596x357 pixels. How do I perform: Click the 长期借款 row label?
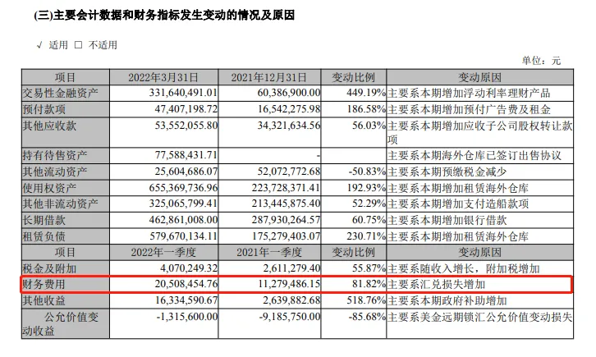(x=44, y=220)
